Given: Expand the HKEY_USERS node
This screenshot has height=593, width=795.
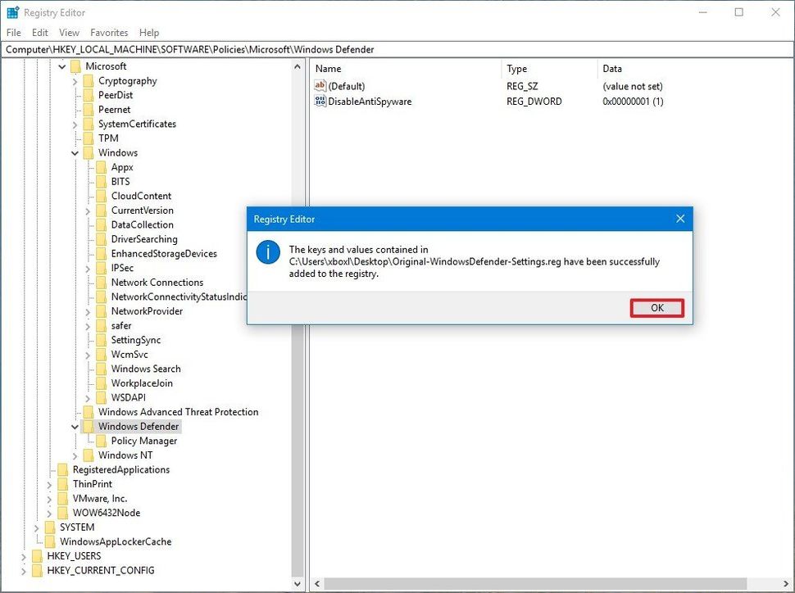Looking at the screenshot, I should click(x=23, y=555).
